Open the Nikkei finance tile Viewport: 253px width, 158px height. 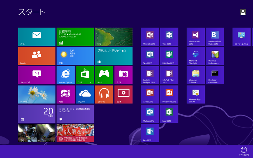click(75, 37)
